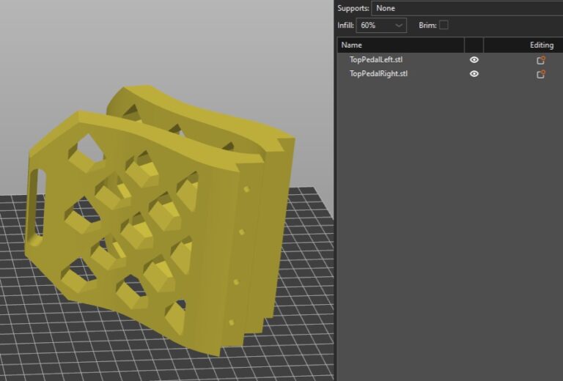The height and width of the screenshot is (381, 563).
Task: Click the Name column header
Action: pyautogui.click(x=400, y=45)
